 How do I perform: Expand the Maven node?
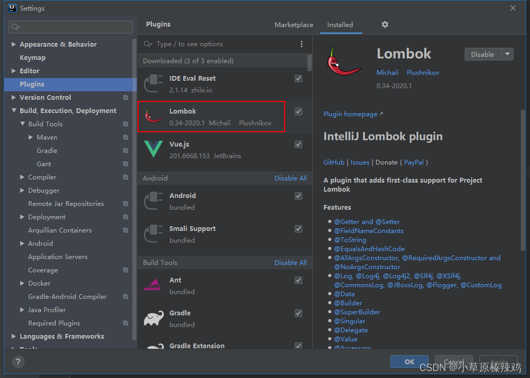(31, 137)
